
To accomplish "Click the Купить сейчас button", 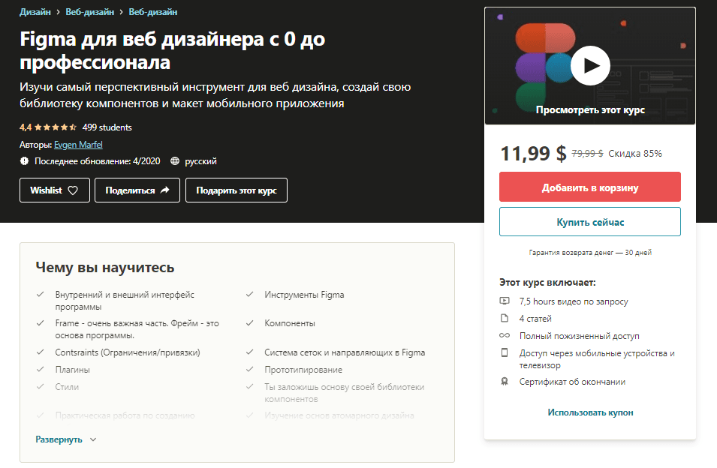I will (x=590, y=222).
